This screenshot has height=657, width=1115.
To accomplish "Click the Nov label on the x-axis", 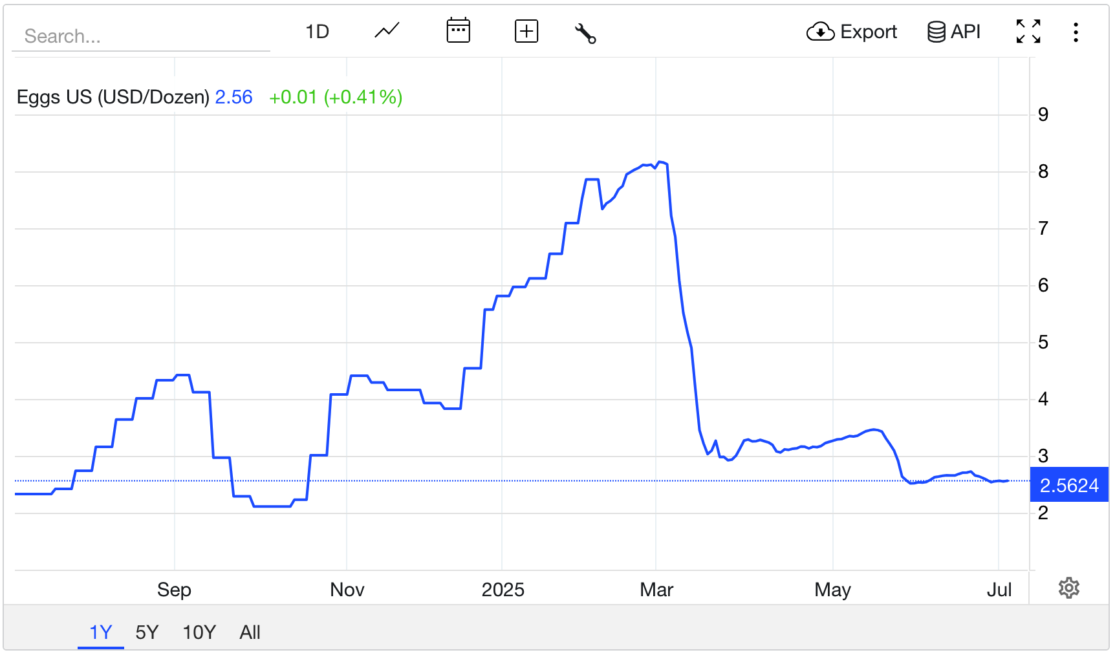I will click(x=347, y=590).
